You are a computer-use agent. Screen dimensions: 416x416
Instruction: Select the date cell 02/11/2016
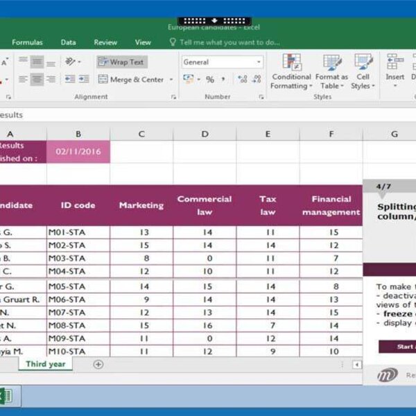[x=78, y=152]
